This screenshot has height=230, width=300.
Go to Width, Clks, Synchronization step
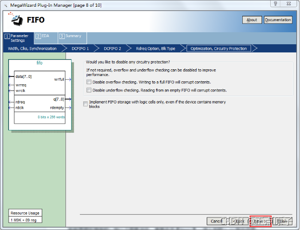tap(32, 49)
